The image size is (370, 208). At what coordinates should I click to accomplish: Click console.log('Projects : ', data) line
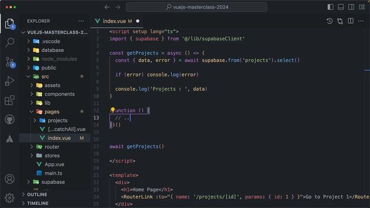tap(161, 89)
